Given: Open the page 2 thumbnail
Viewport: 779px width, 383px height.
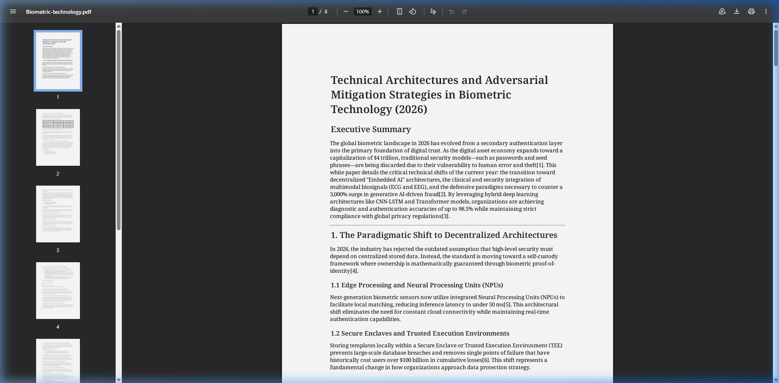Looking at the screenshot, I should click(x=58, y=137).
